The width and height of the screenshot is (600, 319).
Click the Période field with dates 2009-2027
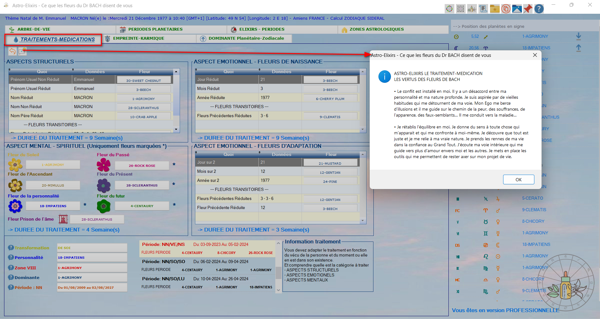pos(92,287)
